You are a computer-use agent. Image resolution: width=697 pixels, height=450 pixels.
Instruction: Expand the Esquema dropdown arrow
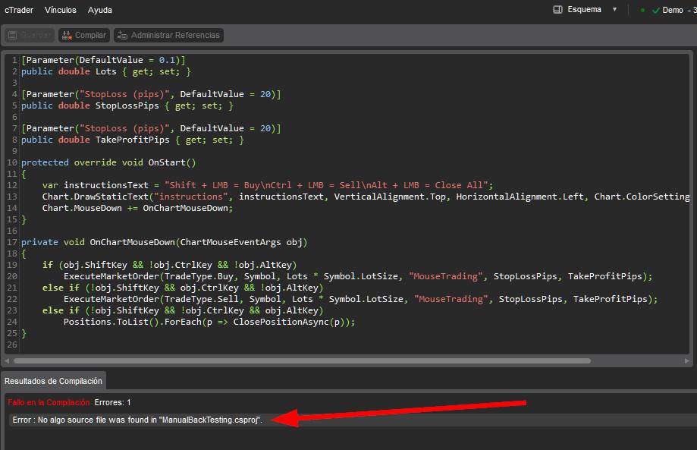tap(614, 9)
